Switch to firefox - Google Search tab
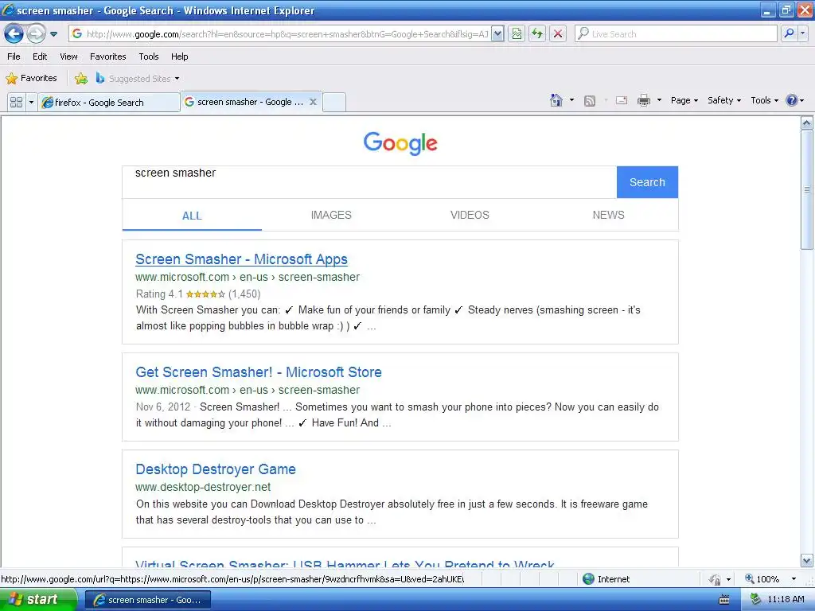 pos(109,103)
